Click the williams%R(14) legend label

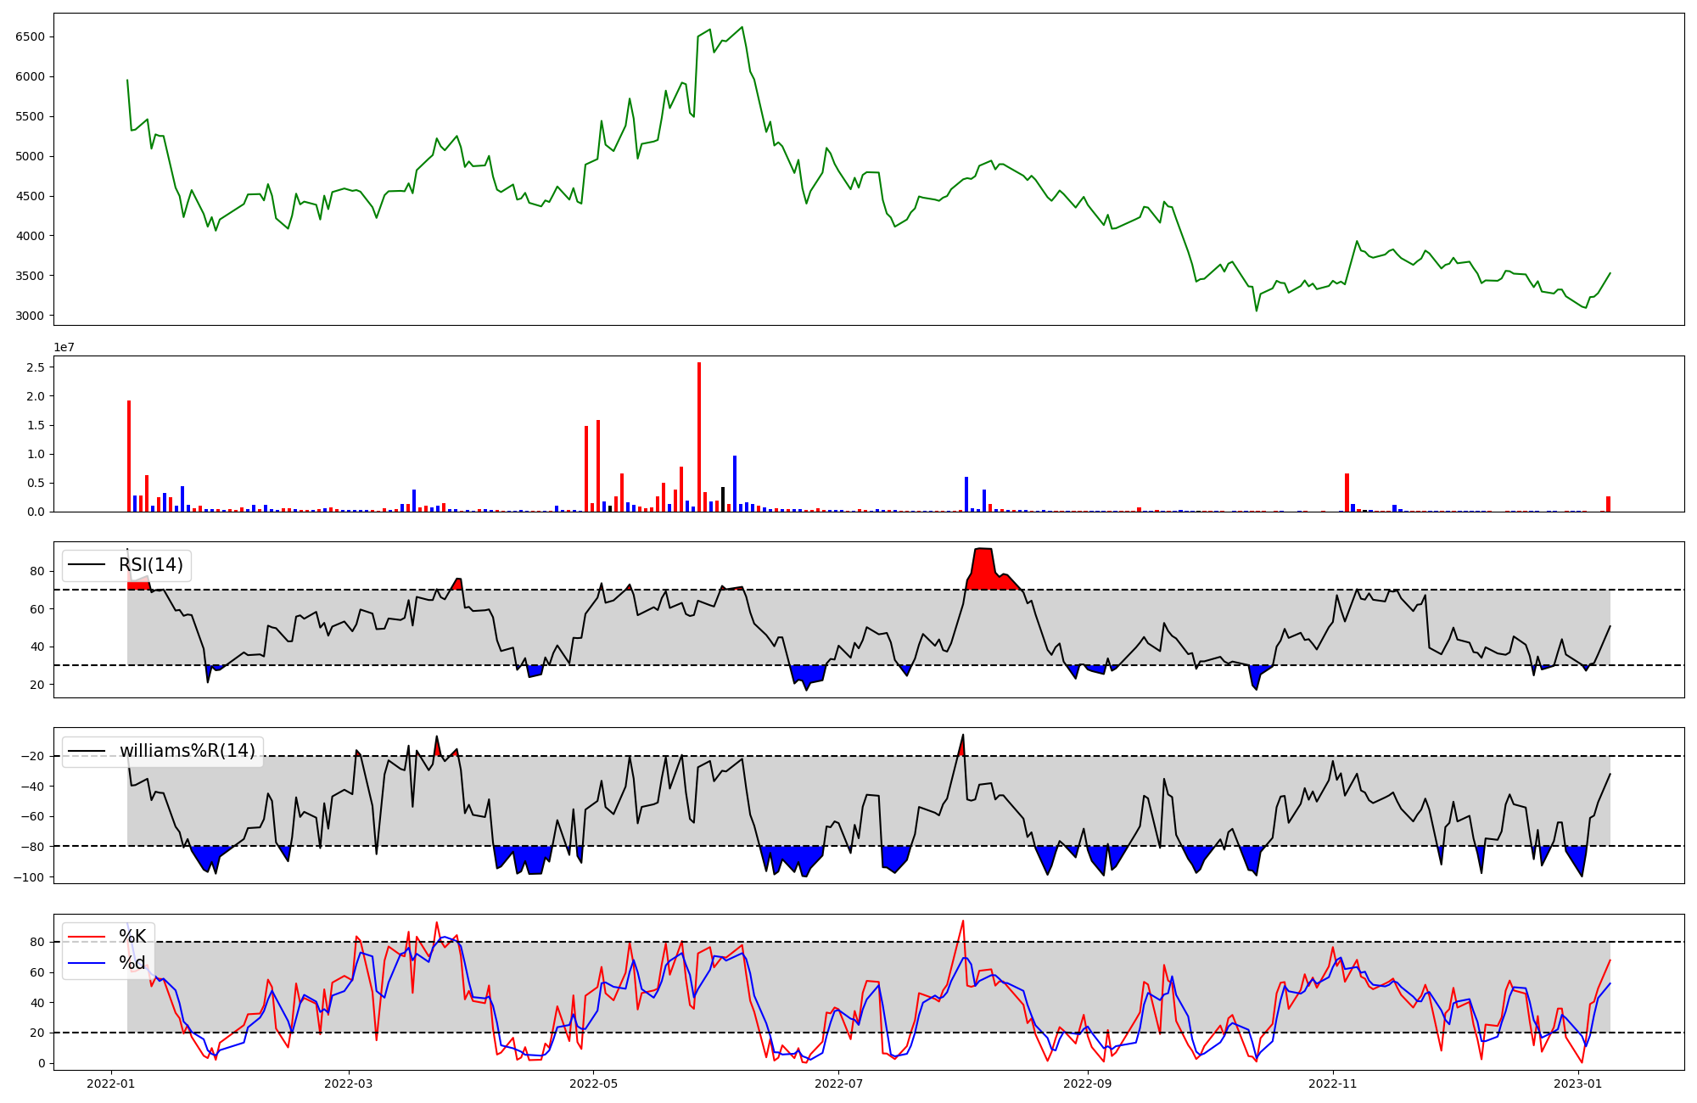[x=187, y=751]
